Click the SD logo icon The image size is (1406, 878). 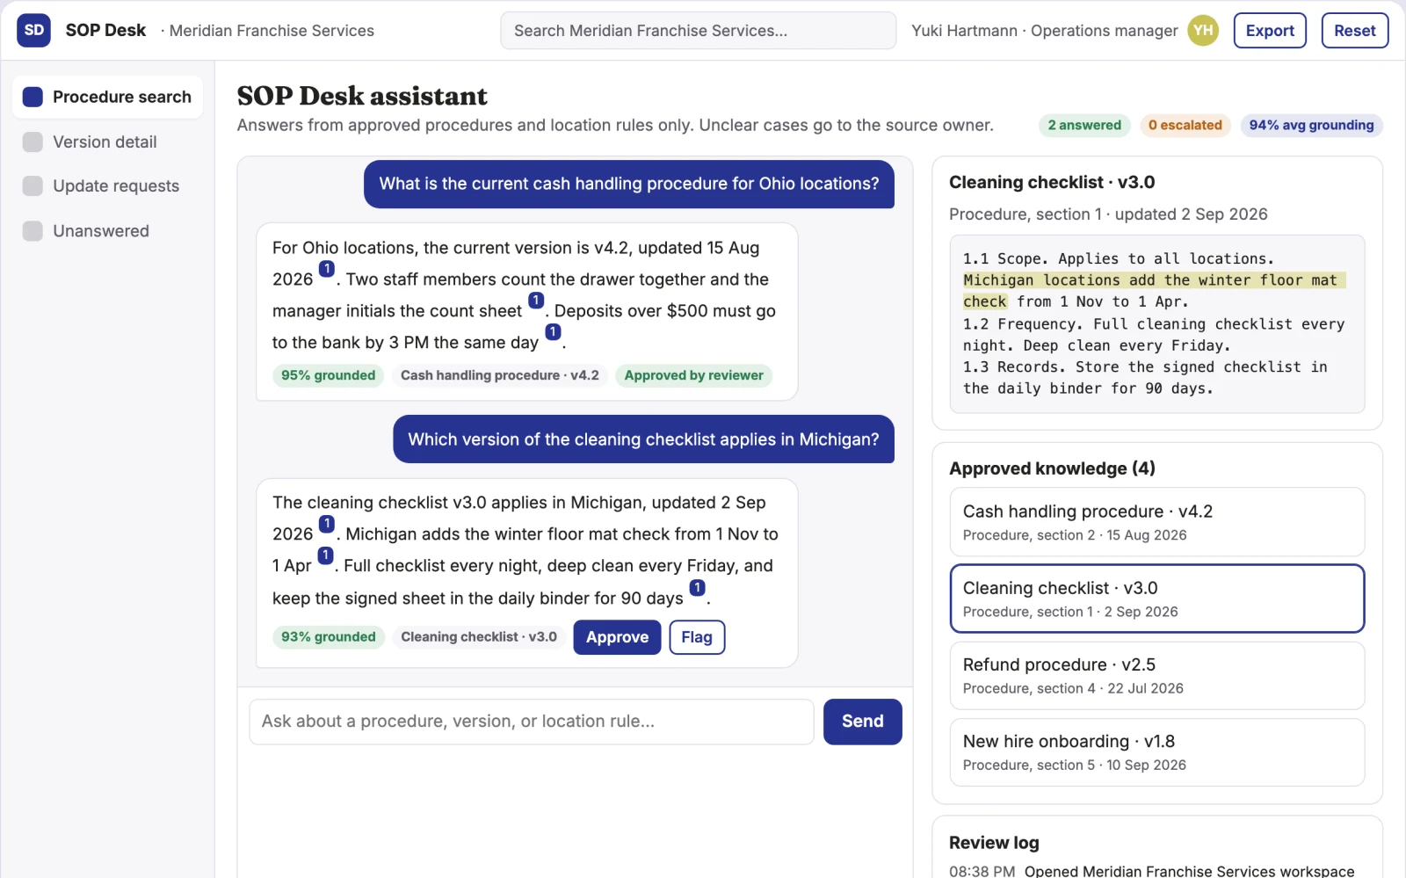coord(34,31)
